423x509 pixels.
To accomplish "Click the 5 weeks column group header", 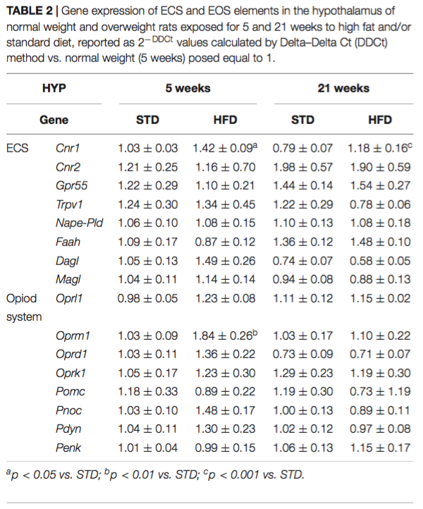I will point(188,88).
